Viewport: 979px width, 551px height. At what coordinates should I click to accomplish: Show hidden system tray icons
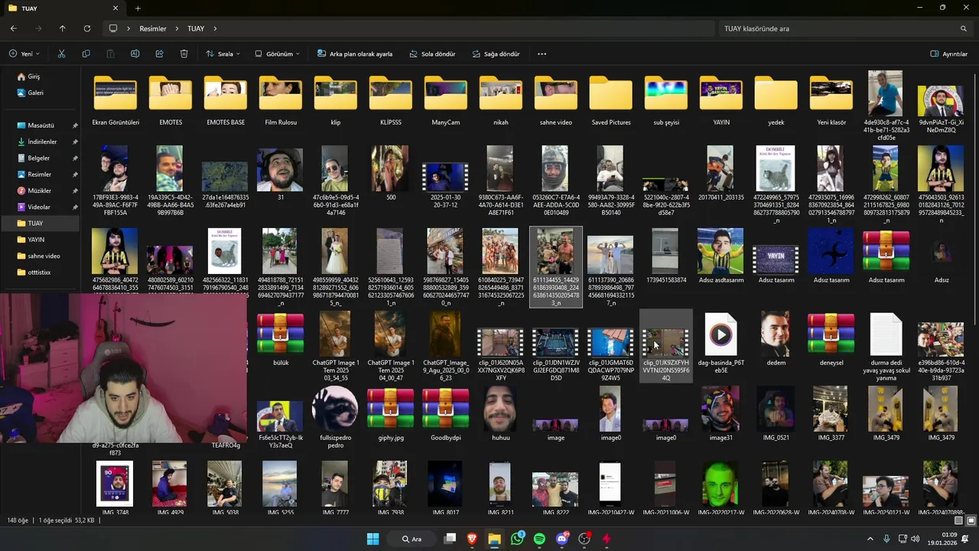[870, 539]
